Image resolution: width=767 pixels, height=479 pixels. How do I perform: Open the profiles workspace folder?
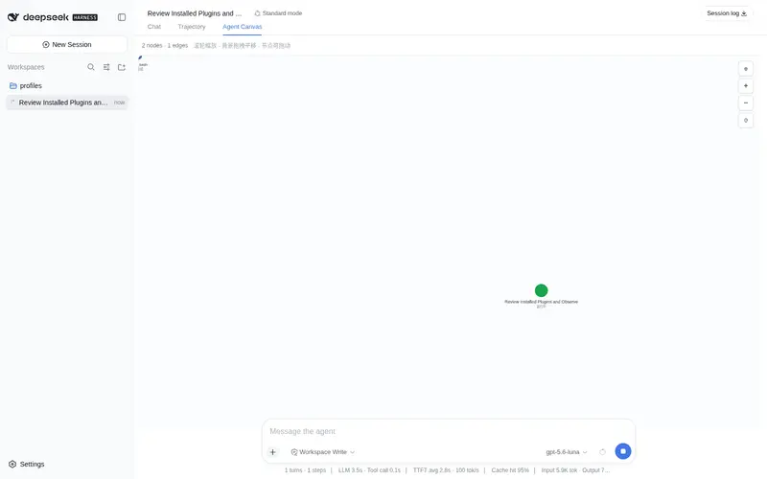coord(67,85)
